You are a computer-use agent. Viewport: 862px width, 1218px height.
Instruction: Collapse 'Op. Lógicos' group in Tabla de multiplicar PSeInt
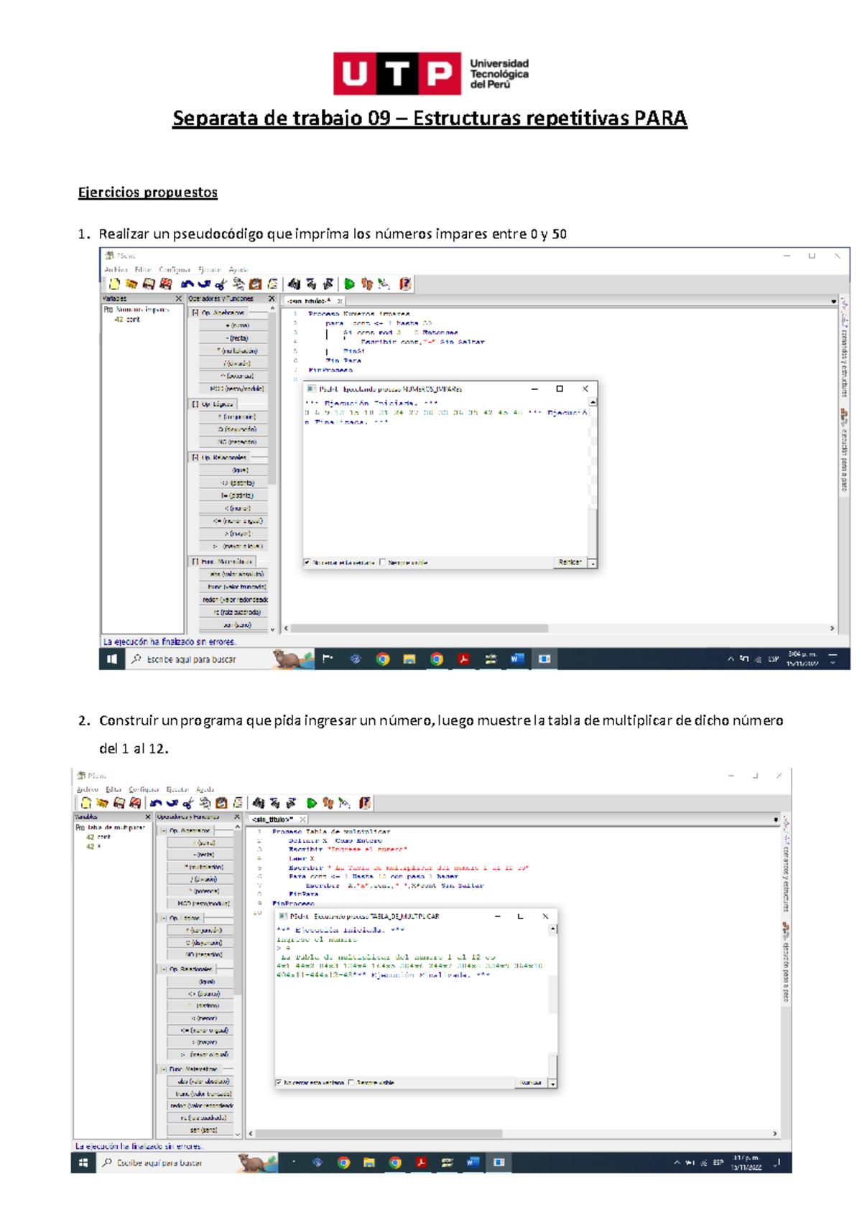[164, 918]
